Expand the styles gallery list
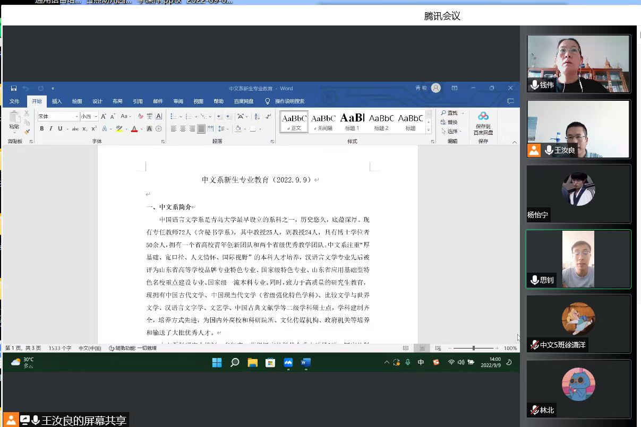 [x=429, y=130]
